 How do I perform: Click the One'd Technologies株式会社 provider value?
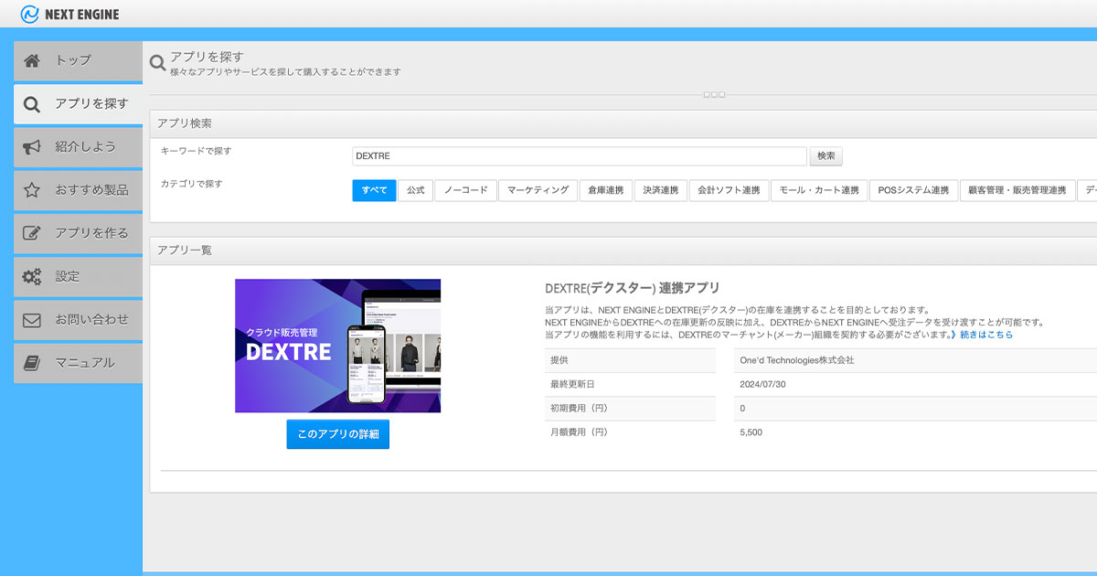point(796,360)
